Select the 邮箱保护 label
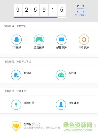 click(x=61, y=47)
